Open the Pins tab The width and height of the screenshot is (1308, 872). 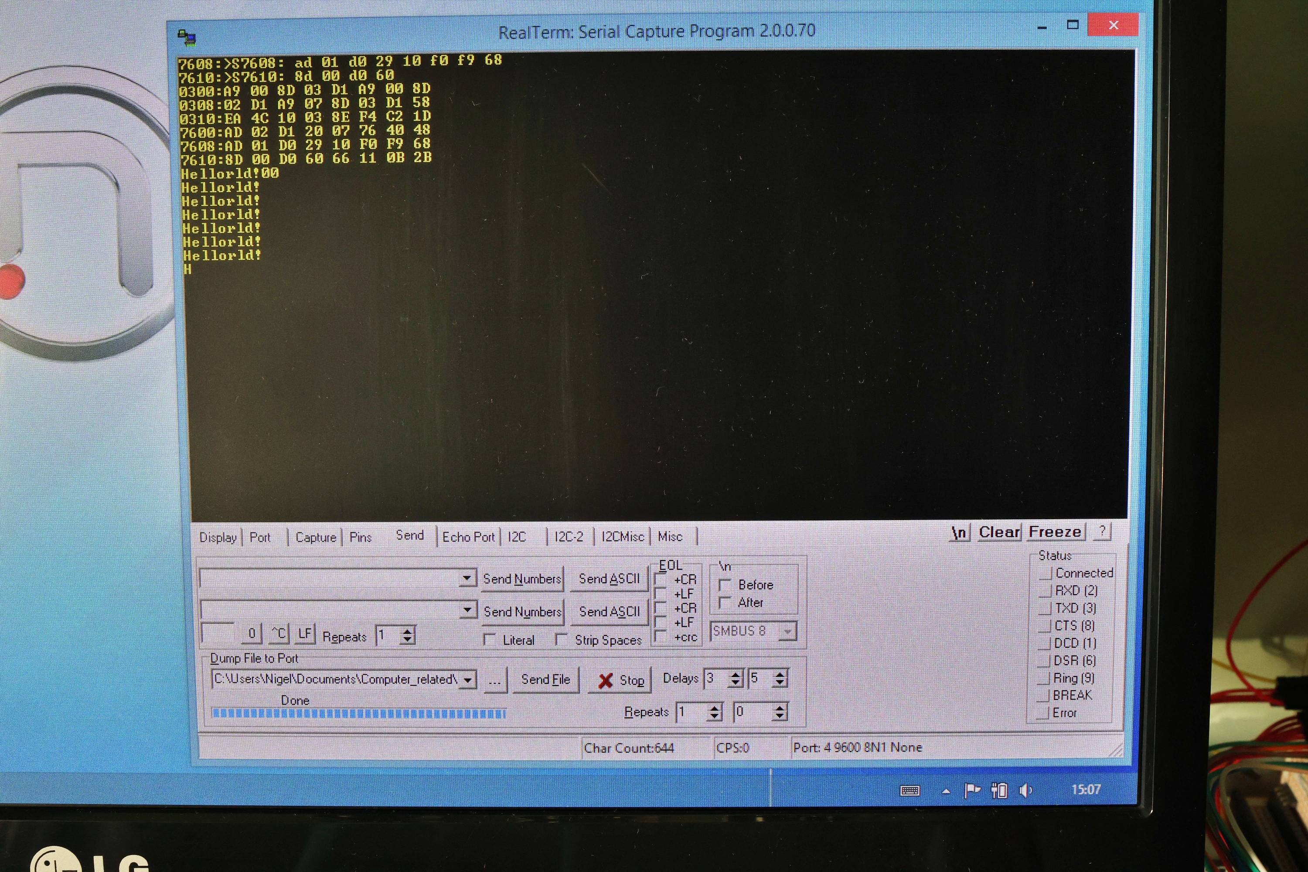[x=361, y=538]
